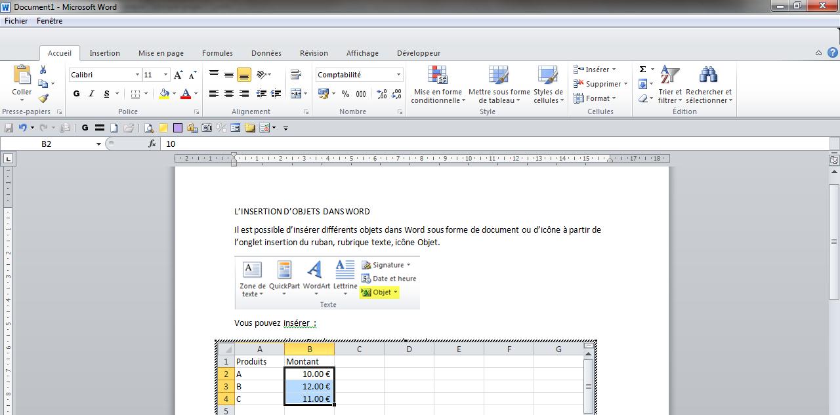Screen dimensions: 840x415
Task: Open the Calibri font name dropdown
Action: click(x=137, y=75)
